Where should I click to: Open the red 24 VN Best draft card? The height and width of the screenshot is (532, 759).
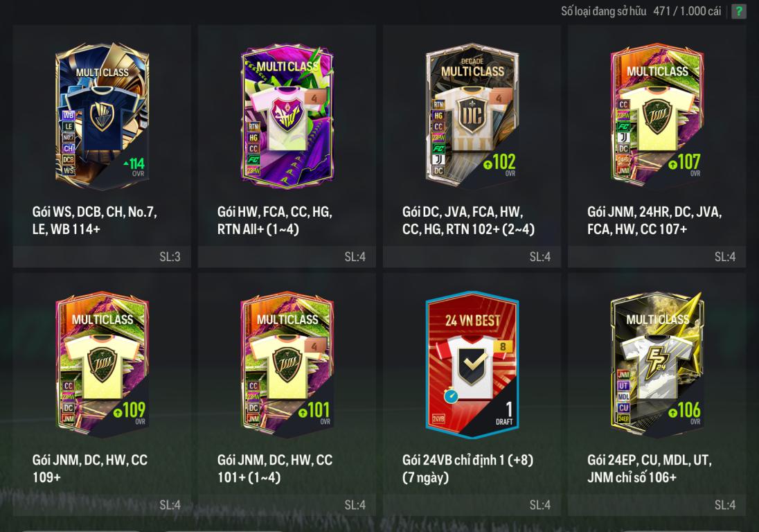472,364
